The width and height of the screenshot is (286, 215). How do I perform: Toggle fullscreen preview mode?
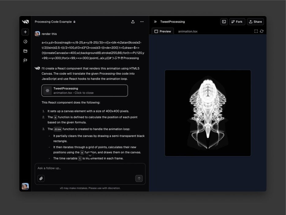coord(256,31)
